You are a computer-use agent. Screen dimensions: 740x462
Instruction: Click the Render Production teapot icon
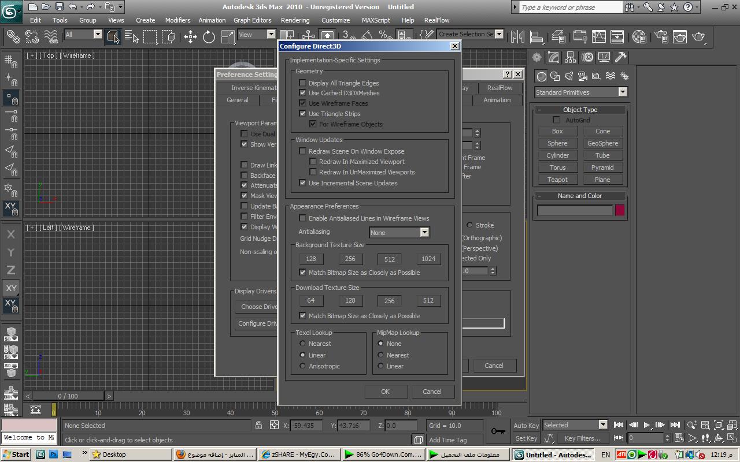(699, 36)
